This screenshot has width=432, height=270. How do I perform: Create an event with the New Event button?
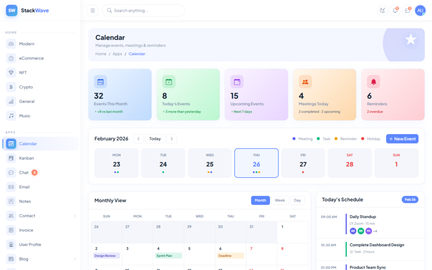[402, 139]
